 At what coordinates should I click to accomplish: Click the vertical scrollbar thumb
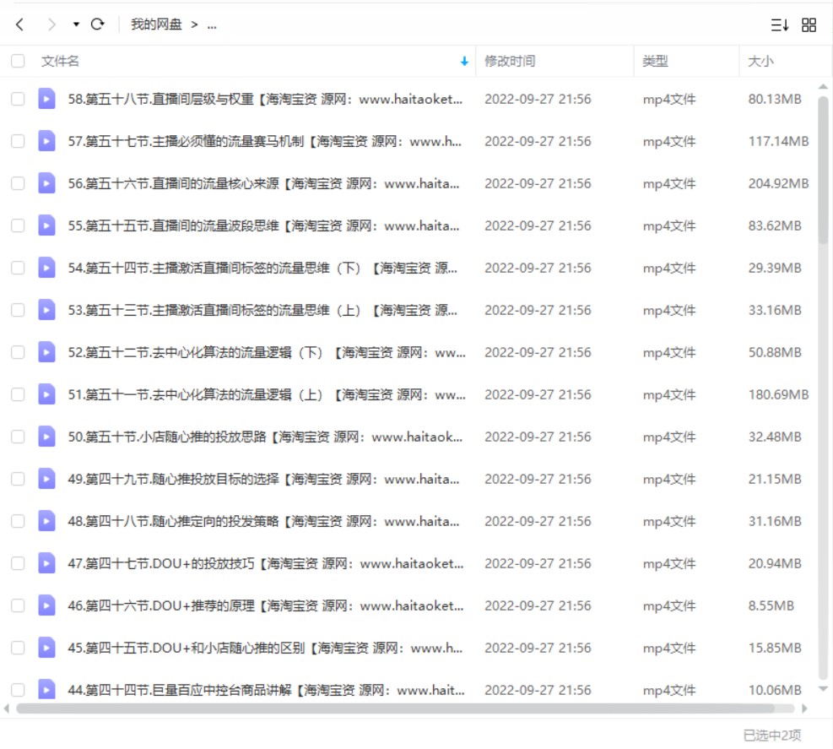823,170
